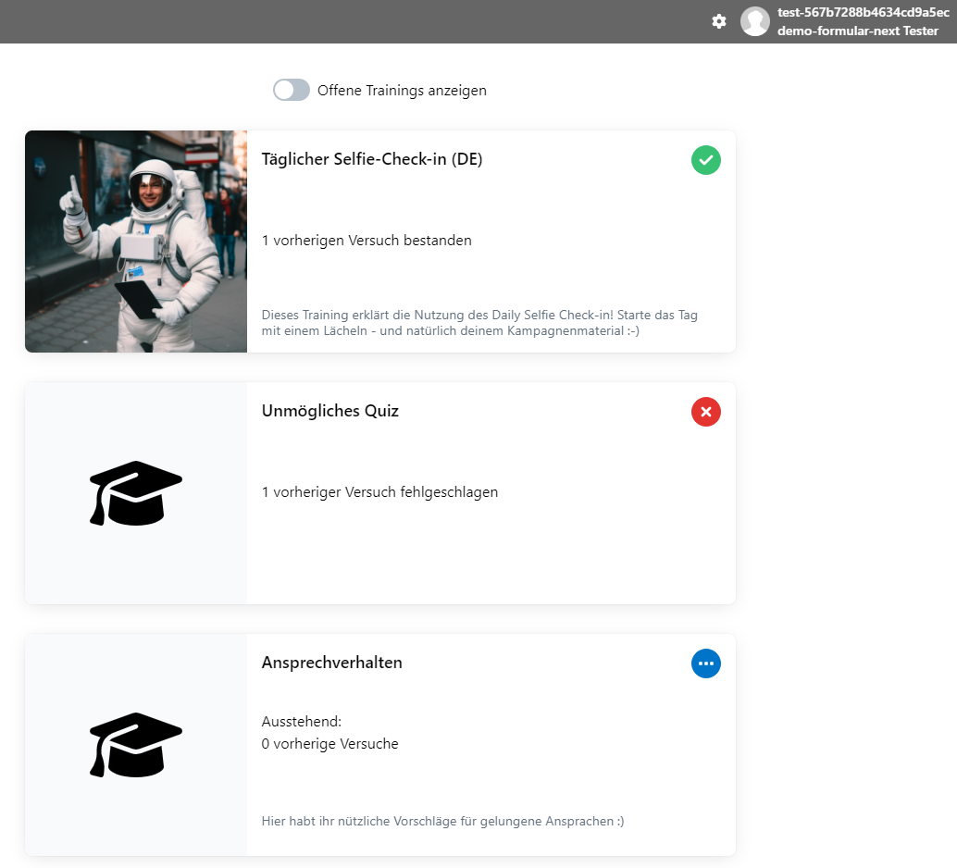Toggle the Offene Trainings anzeigen switch
Viewport: 957px width, 868px height.
[292, 91]
